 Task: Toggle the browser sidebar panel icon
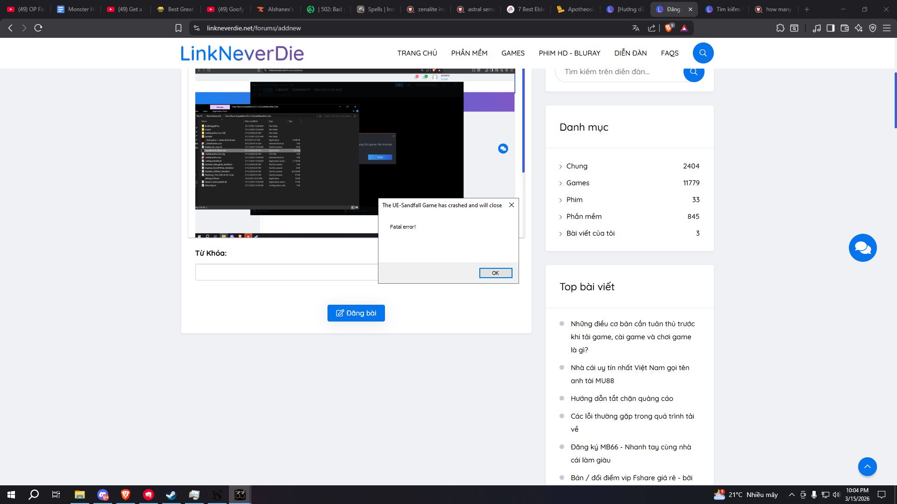click(x=830, y=28)
